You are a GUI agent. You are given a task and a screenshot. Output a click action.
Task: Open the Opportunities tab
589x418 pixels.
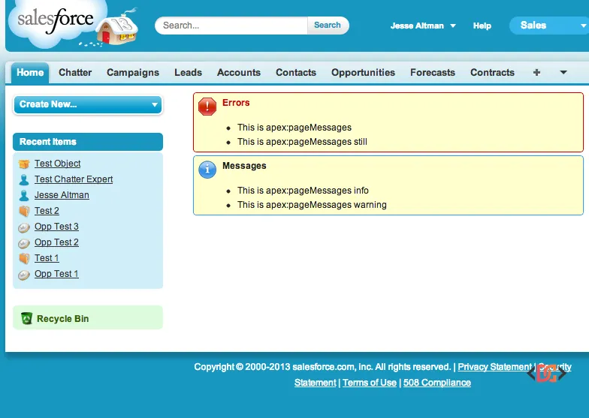click(x=364, y=72)
